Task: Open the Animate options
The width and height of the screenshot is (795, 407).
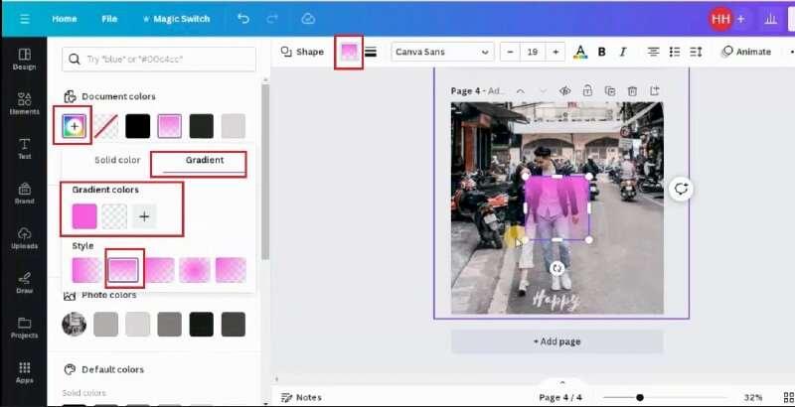Action: [x=746, y=52]
